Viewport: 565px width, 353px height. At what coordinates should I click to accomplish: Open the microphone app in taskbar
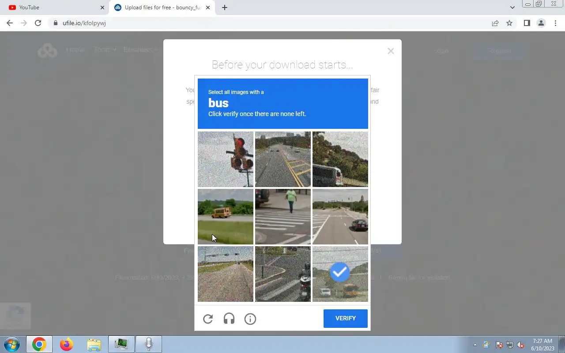tap(149, 344)
